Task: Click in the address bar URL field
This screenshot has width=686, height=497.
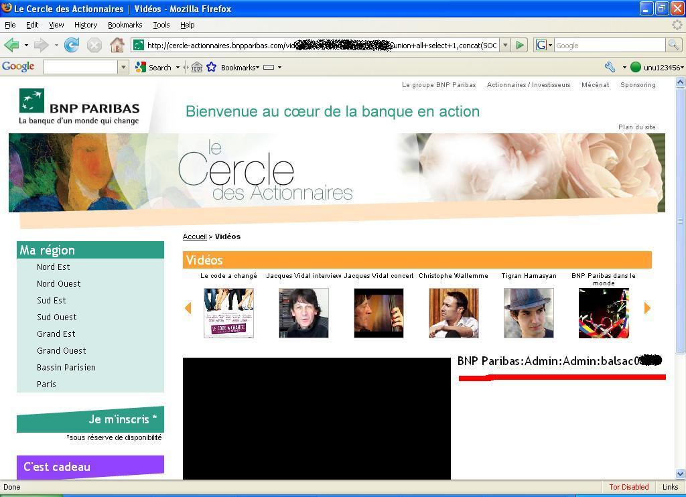Action: click(322, 45)
